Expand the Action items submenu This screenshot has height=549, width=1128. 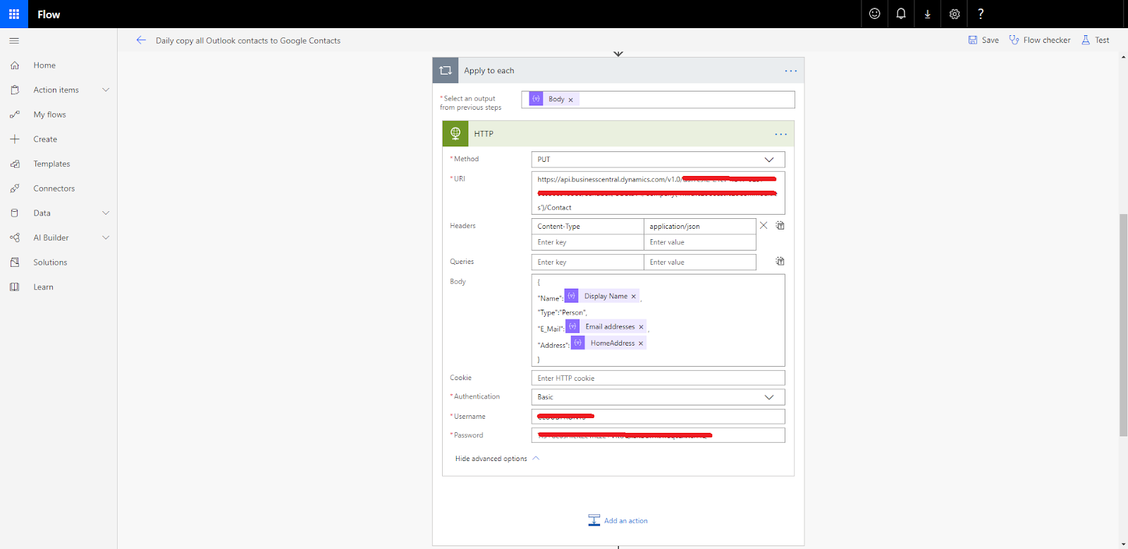tap(106, 90)
